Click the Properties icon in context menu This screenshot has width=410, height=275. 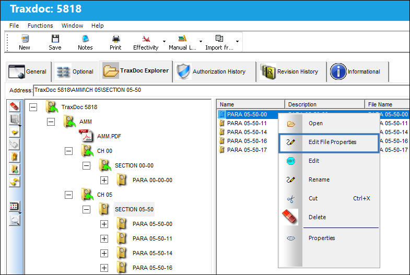pyautogui.click(x=291, y=238)
